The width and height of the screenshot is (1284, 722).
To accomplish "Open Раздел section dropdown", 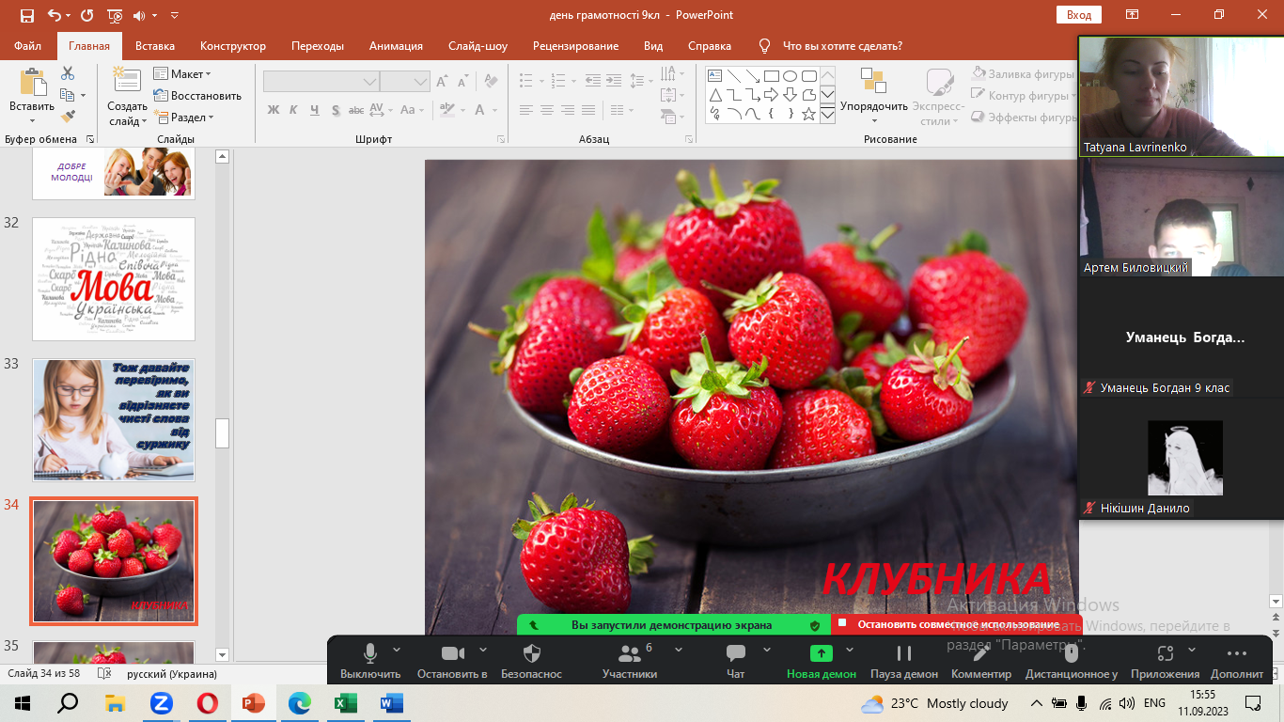I will [184, 118].
